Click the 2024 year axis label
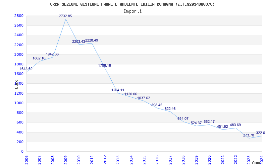The image size is (265, 166). pos(262,160)
